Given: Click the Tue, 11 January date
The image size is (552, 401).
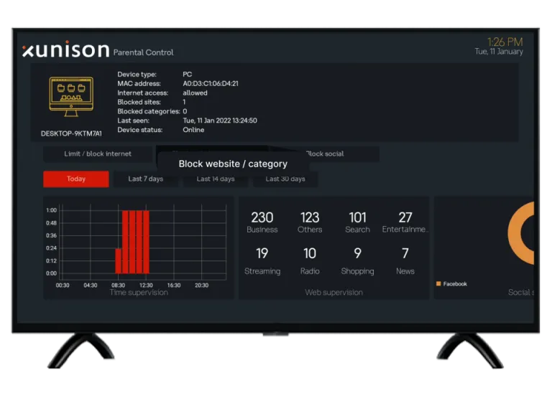Looking at the screenshot, I should click(x=499, y=52).
